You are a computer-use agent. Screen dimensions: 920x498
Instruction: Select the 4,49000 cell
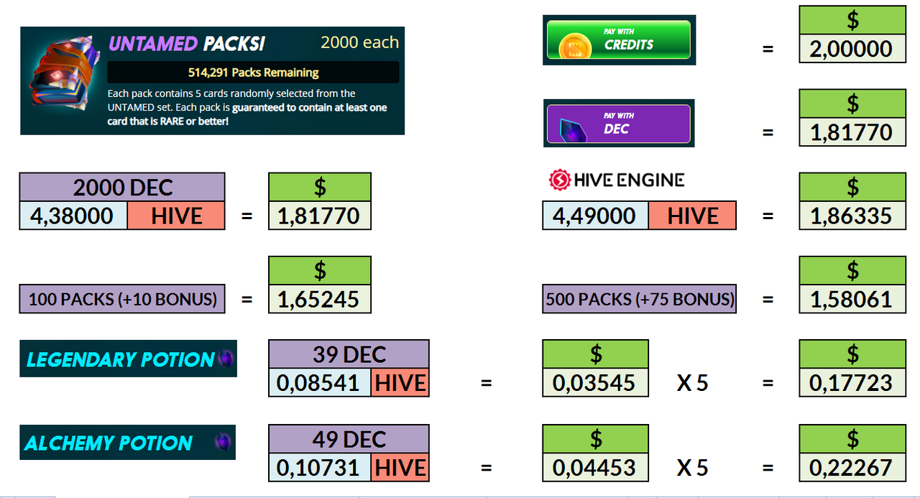point(595,216)
